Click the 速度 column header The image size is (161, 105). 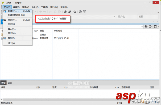click(x=152, y=87)
